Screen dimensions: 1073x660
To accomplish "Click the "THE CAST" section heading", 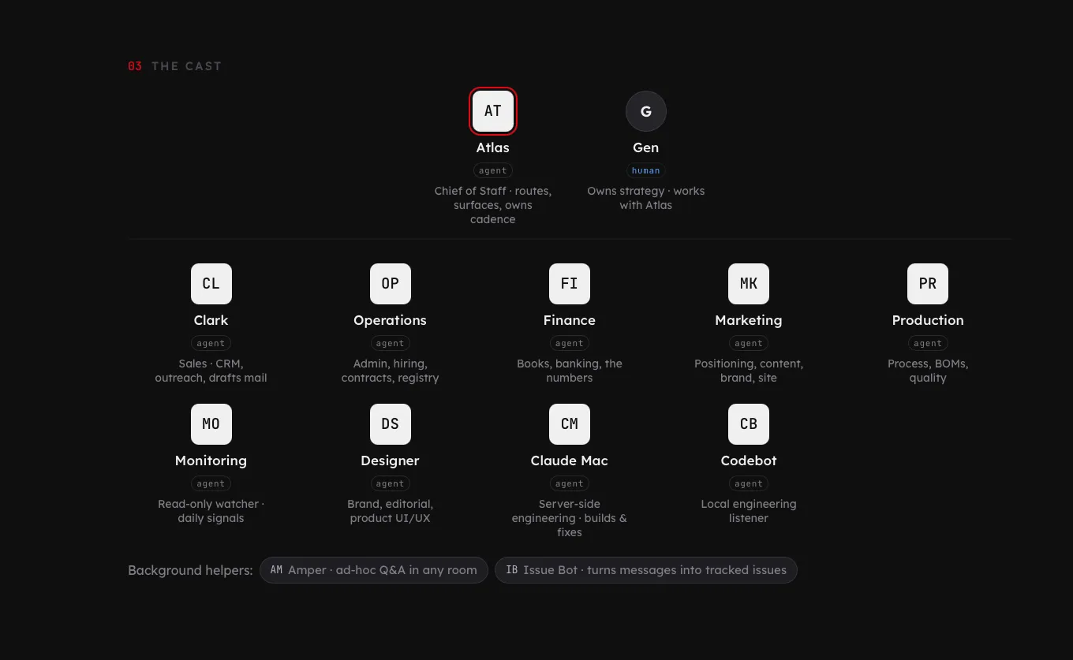I will tap(186, 66).
